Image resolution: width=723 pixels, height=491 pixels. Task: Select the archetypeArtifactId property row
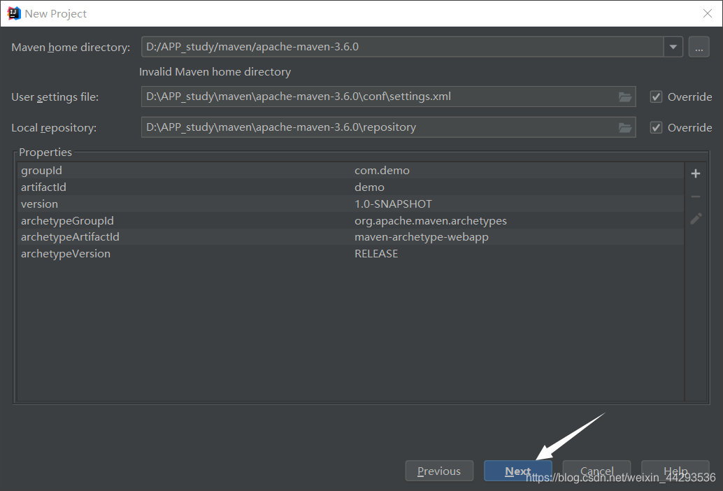350,237
